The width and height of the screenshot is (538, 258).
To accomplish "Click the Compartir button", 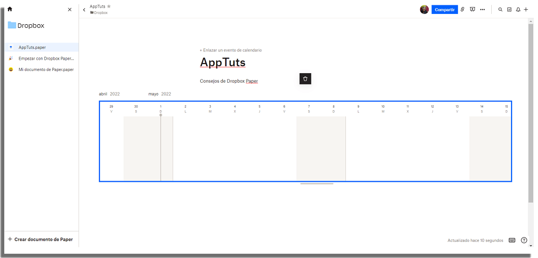I will (x=444, y=10).
